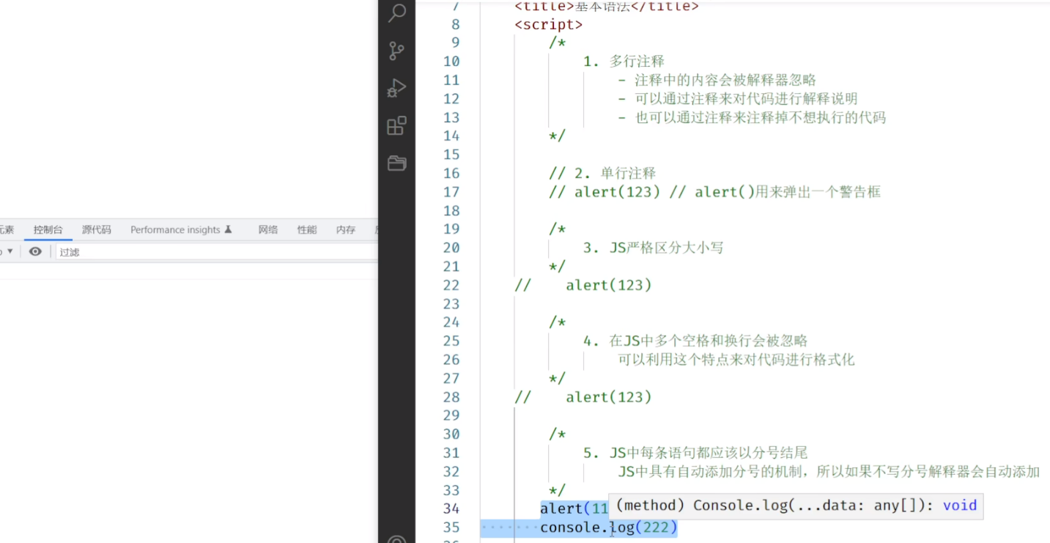Screen dimensions: 1050x543
Task: Click the text 'alert()用来弹出一个警告框' on line 17
Action: pyautogui.click(x=788, y=192)
